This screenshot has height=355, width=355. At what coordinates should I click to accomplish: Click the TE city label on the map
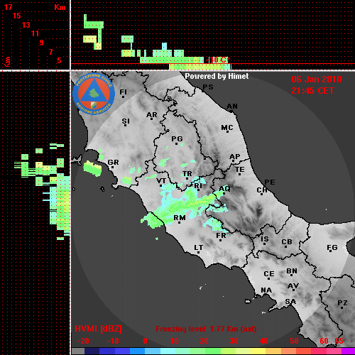[239, 170]
